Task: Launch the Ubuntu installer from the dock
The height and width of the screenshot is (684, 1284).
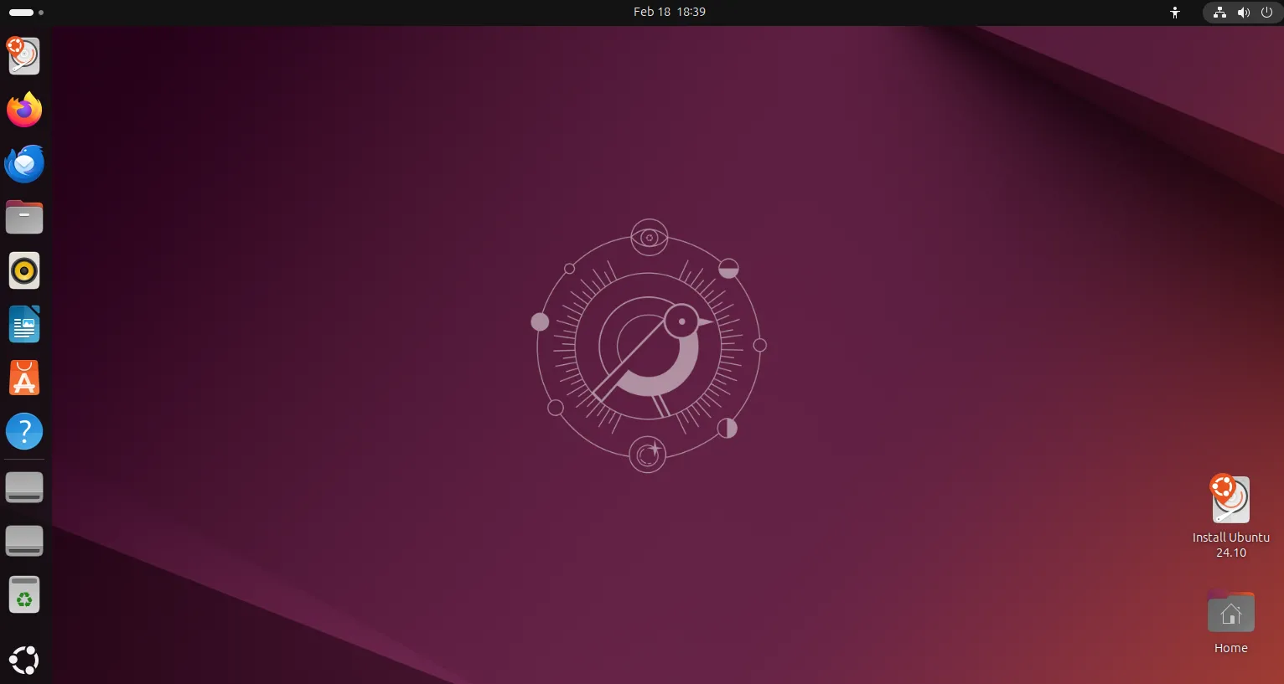Action: pos(24,56)
